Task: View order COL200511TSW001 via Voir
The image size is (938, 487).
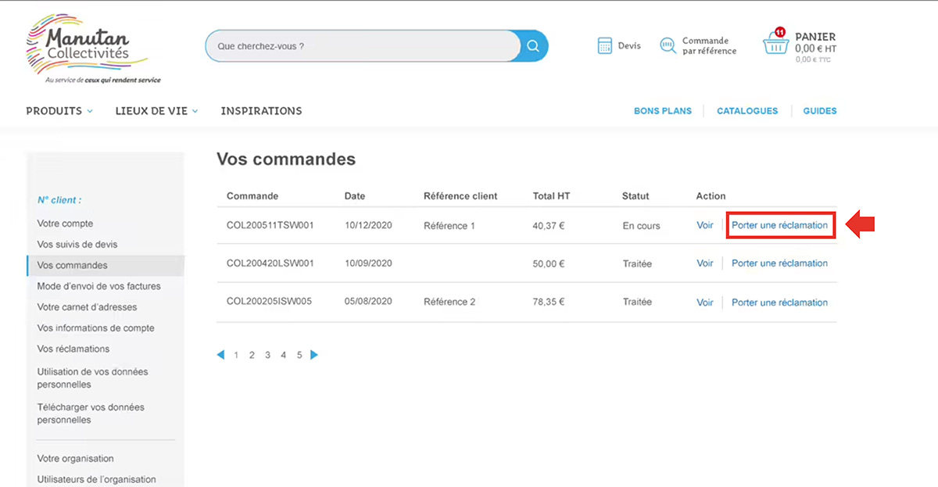Action: [705, 225]
